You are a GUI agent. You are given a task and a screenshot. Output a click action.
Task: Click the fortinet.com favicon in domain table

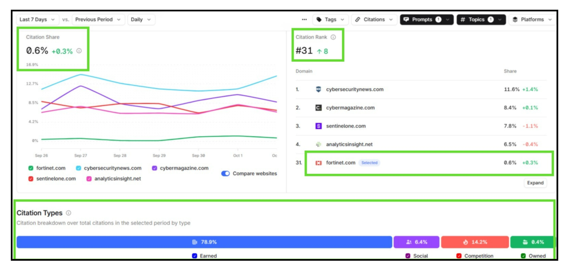coord(318,163)
